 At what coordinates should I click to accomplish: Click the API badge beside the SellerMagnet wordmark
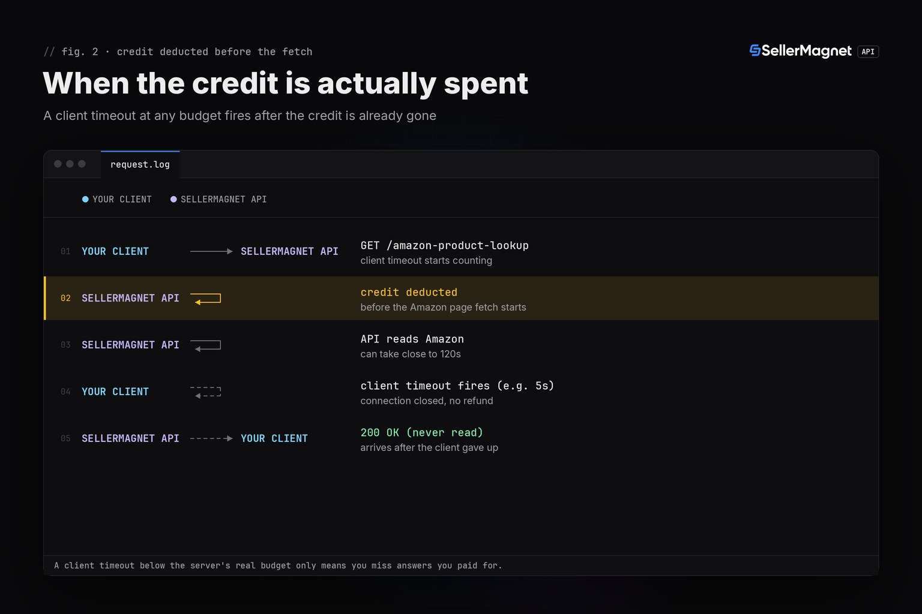[868, 52]
